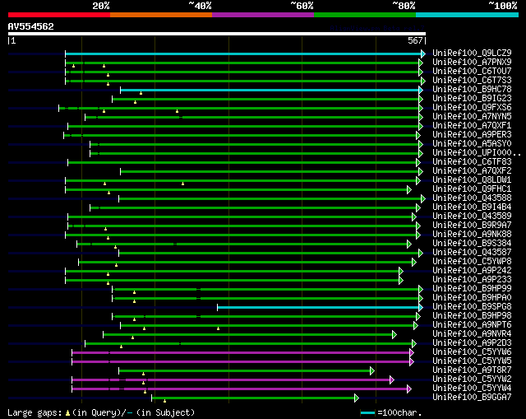
Task: Select the UniRef100_C5YYW4 label
Action: pyautogui.click(x=472, y=389)
